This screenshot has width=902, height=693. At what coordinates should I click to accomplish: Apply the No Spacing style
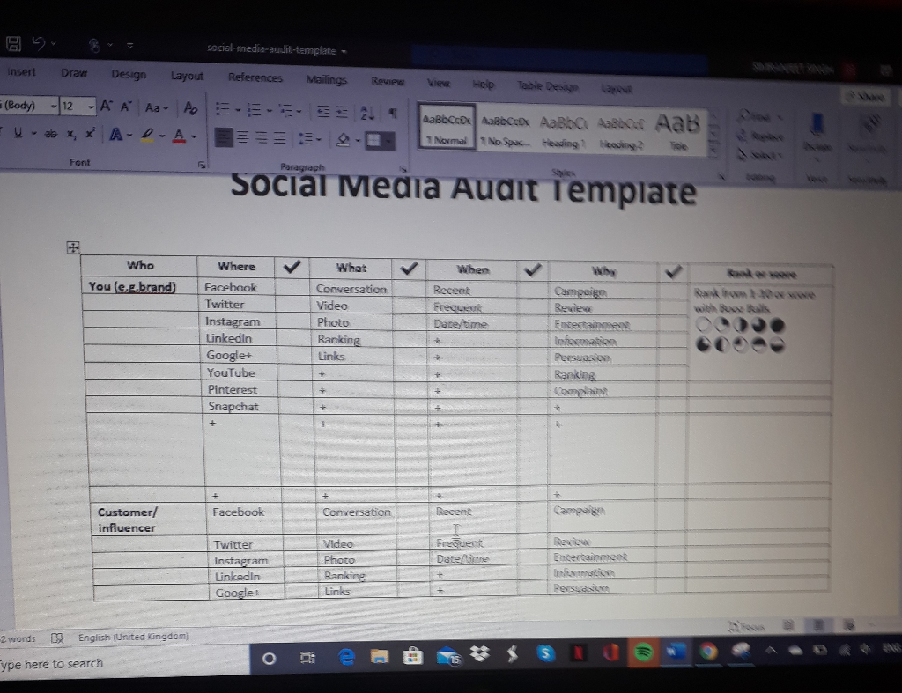tap(505, 130)
